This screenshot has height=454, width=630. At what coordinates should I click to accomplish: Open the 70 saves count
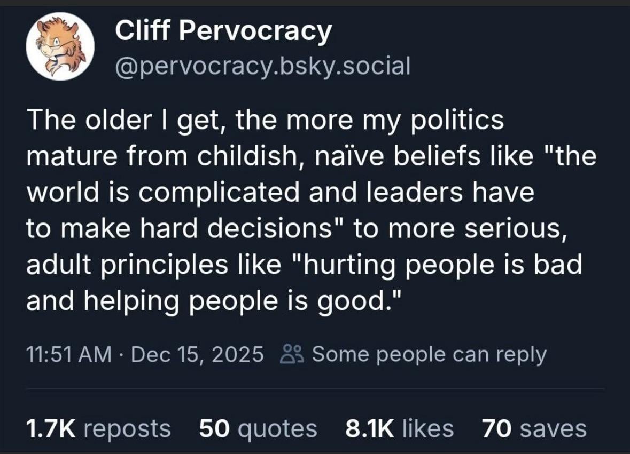tap(533, 428)
